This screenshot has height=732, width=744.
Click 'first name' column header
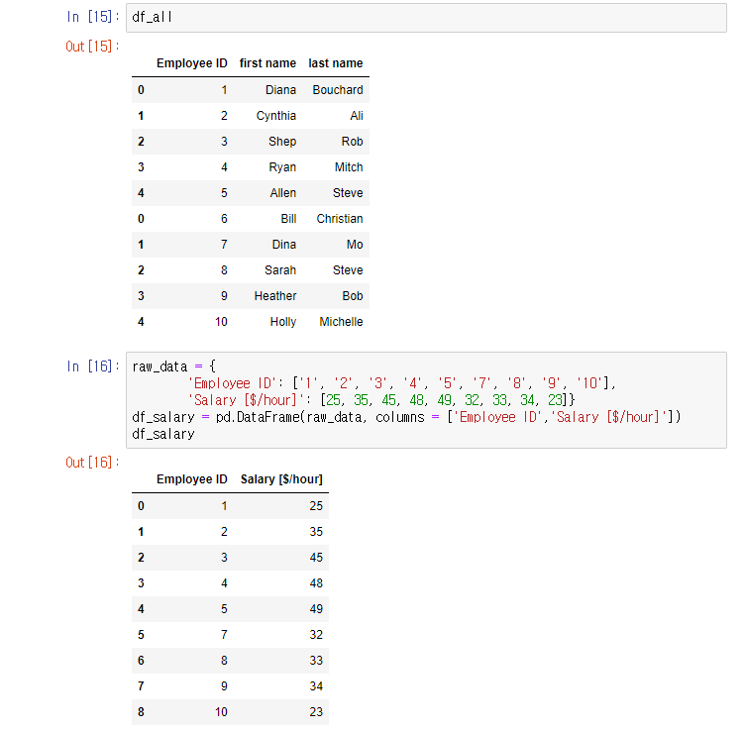[267, 63]
